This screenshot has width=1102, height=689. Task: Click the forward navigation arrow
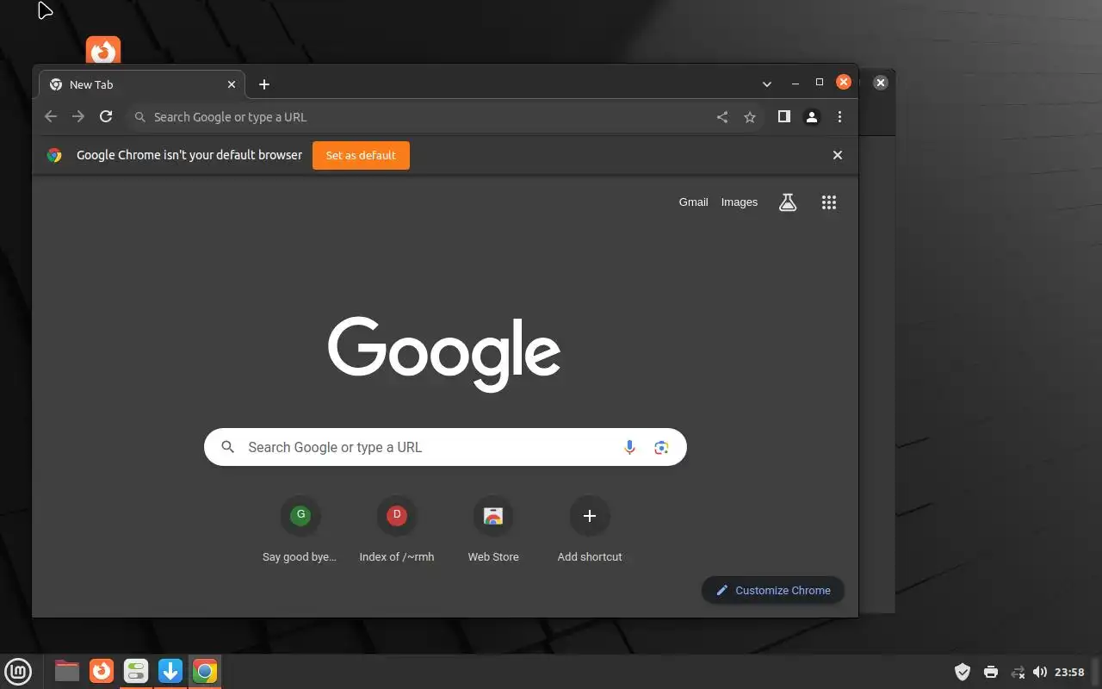pos(78,117)
